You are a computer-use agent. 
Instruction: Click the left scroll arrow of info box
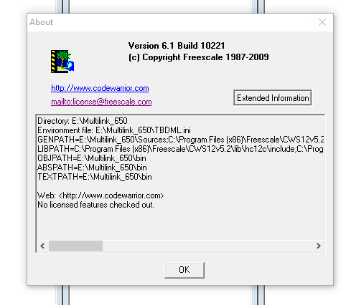point(42,246)
